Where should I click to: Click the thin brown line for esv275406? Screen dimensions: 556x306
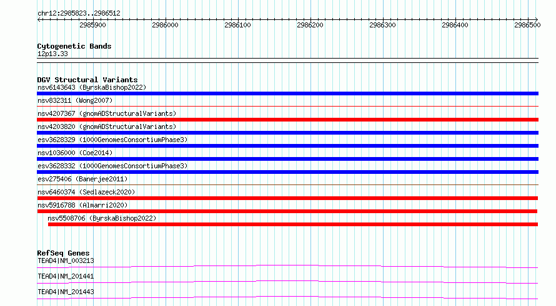pos(287,184)
